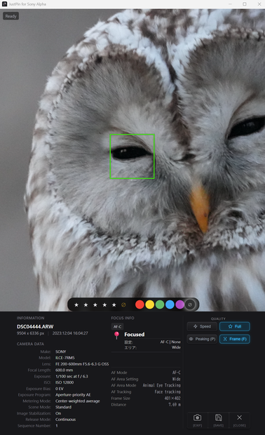Toggle the focus Frame (F) overlay
This screenshot has height=435, width=265.
coord(235,339)
